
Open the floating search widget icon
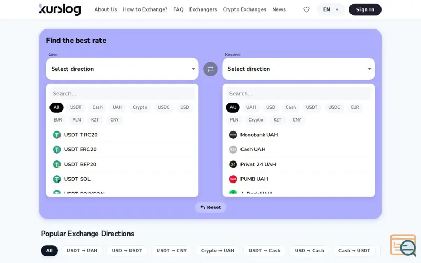click(x=403, y=245)
